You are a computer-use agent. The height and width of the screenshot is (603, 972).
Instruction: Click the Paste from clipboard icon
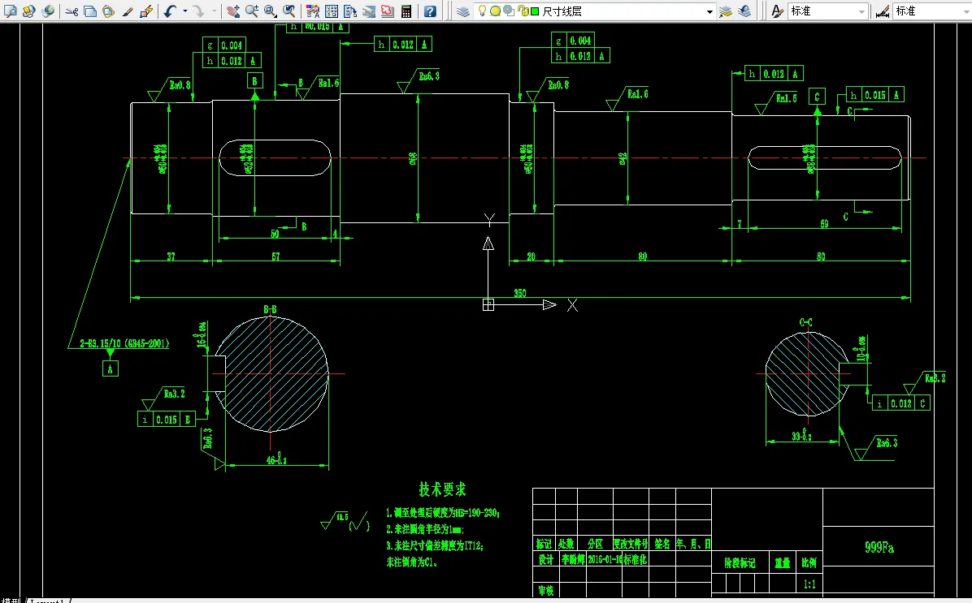click(108, 11)
